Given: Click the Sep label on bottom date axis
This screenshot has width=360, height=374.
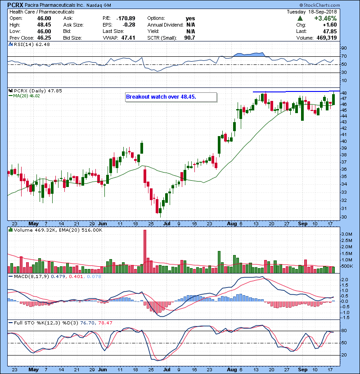Looking at the screenshot, I should tap(302, 369).
